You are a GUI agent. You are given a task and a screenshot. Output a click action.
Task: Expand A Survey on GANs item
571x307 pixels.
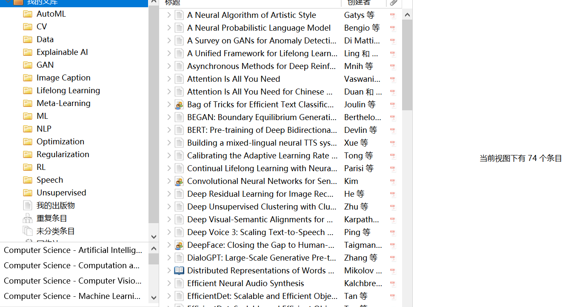(x=169, y=40)
